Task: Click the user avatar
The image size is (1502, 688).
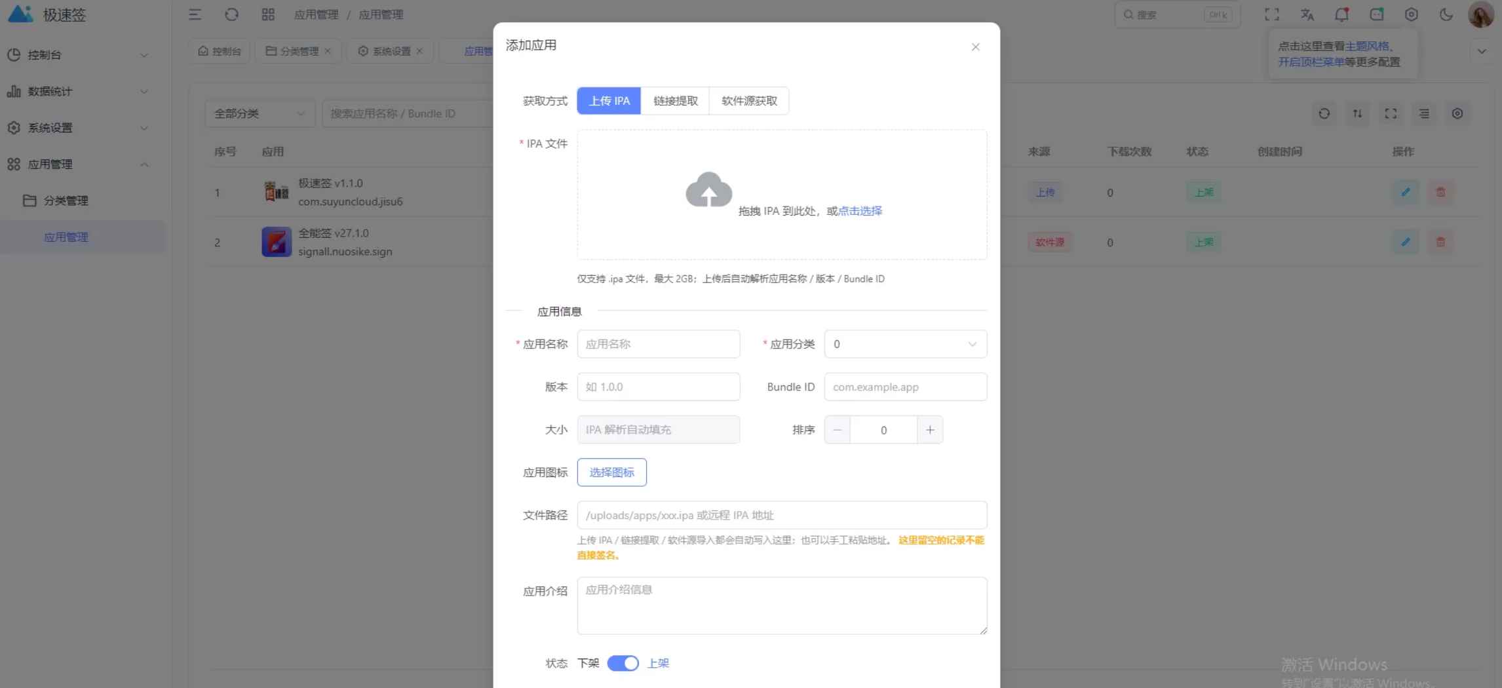Action: (1480, 14)
